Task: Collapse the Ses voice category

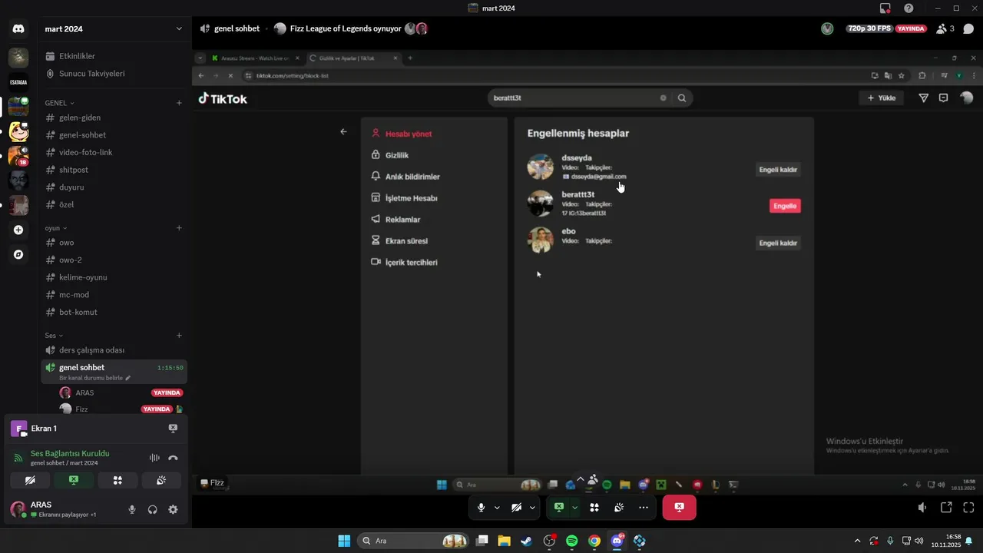Action: coord(54,336)
